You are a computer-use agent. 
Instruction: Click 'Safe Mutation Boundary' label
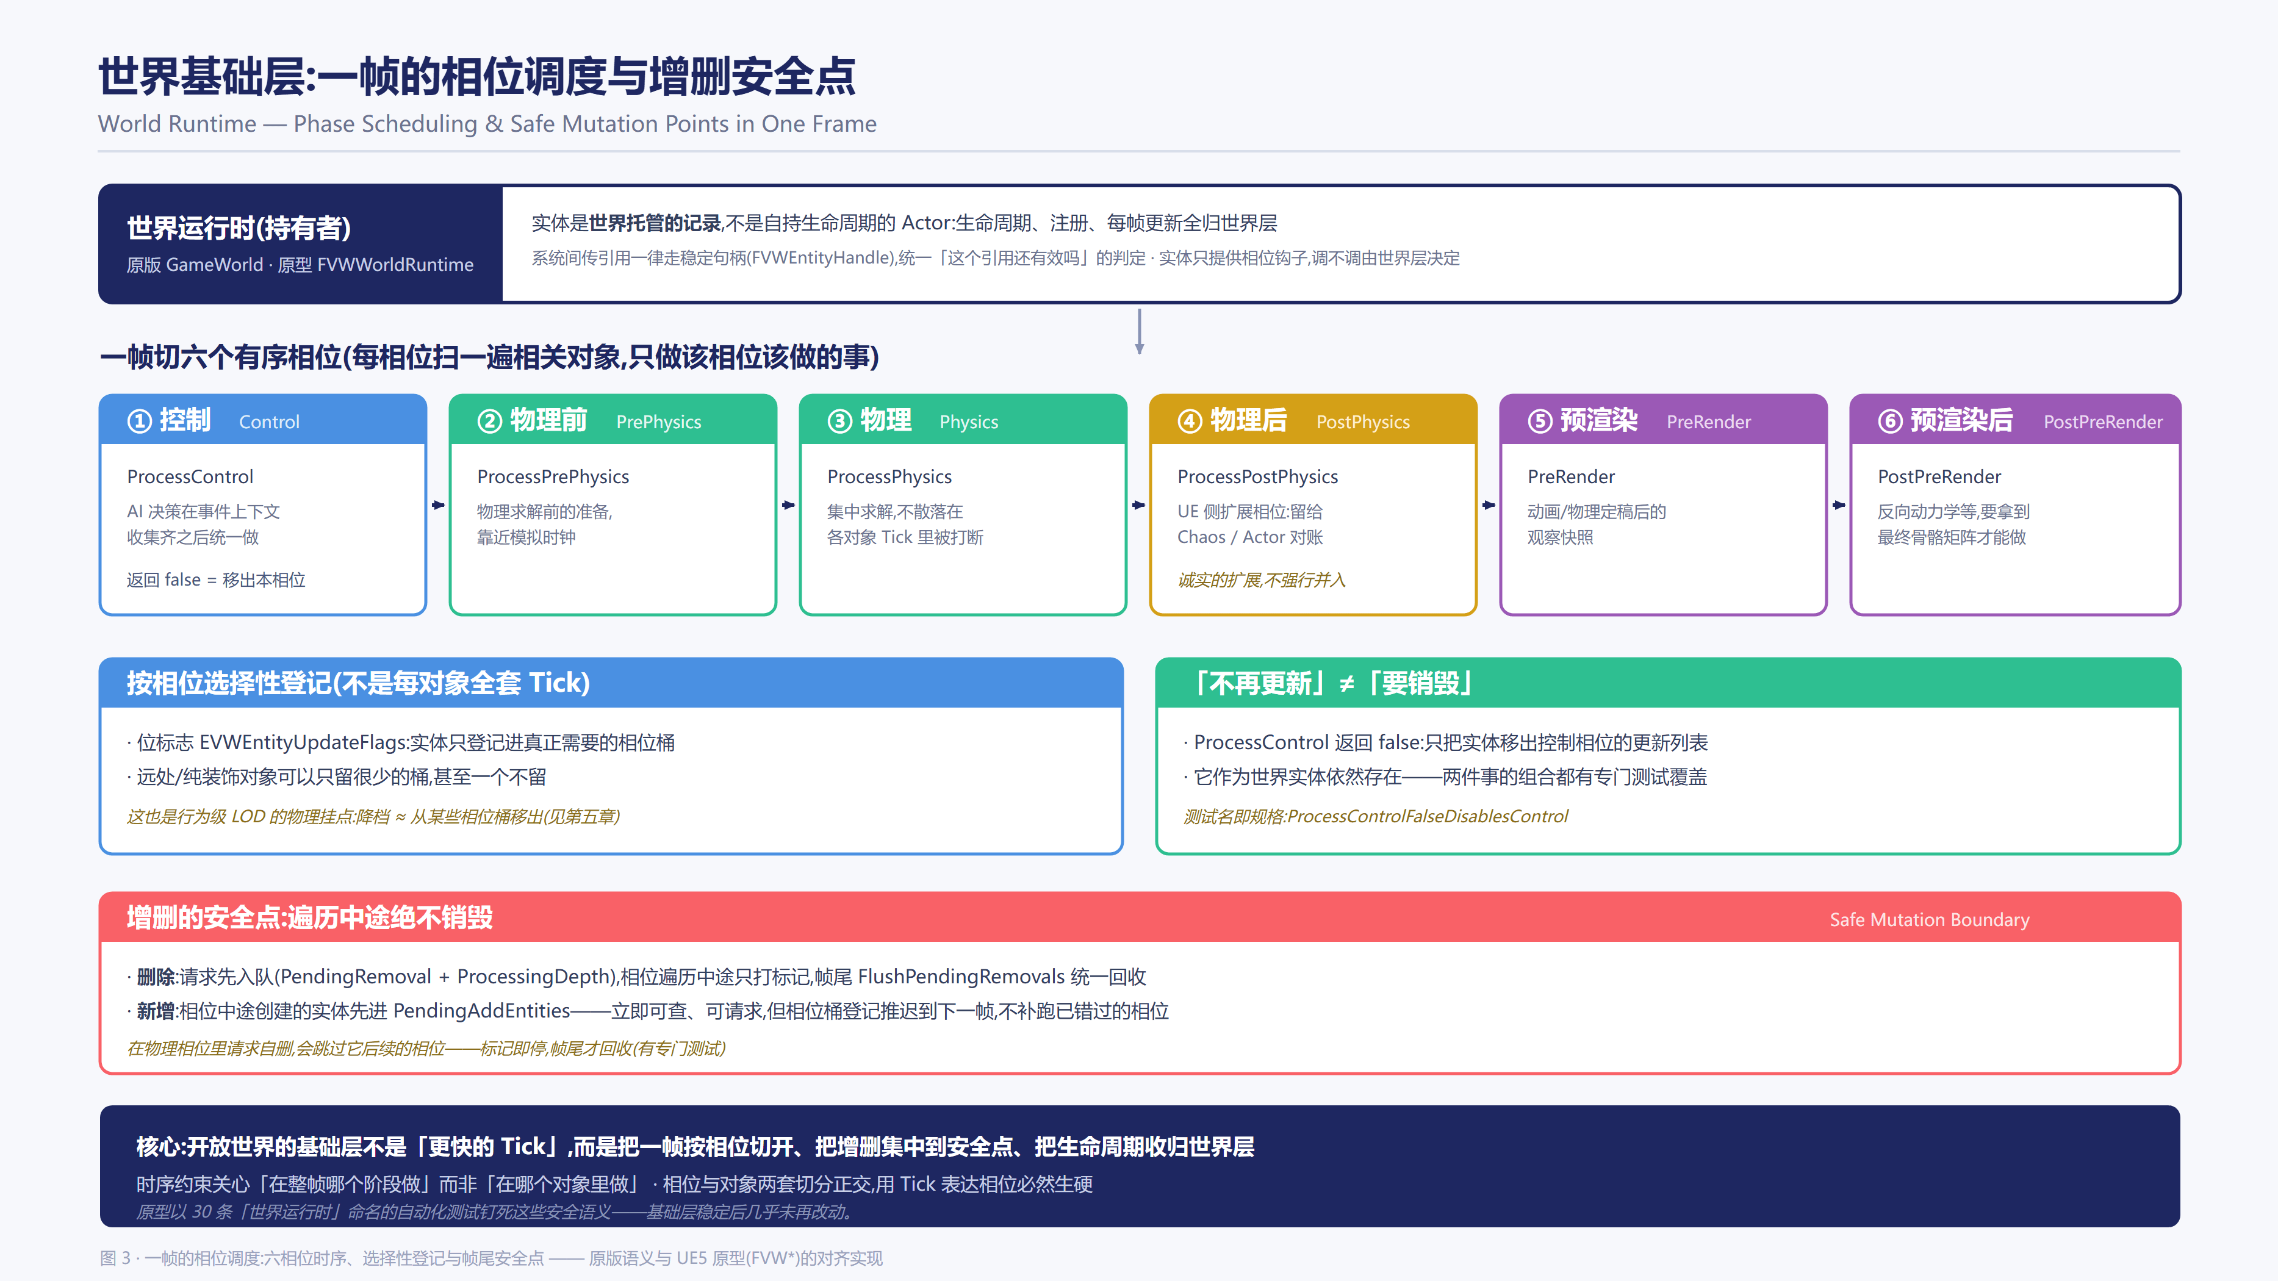1930,919
